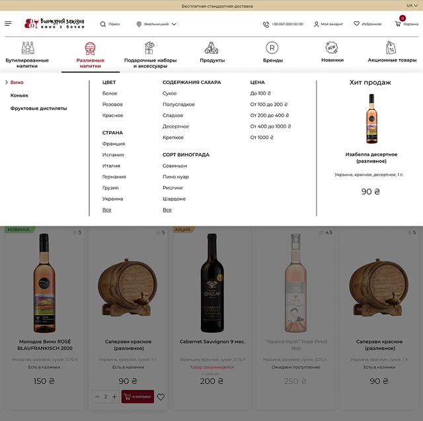The height and width of the screenshot is (421, 423).
Task: Select grape variety Пино нуар
Action: click(x=176, y=177)
